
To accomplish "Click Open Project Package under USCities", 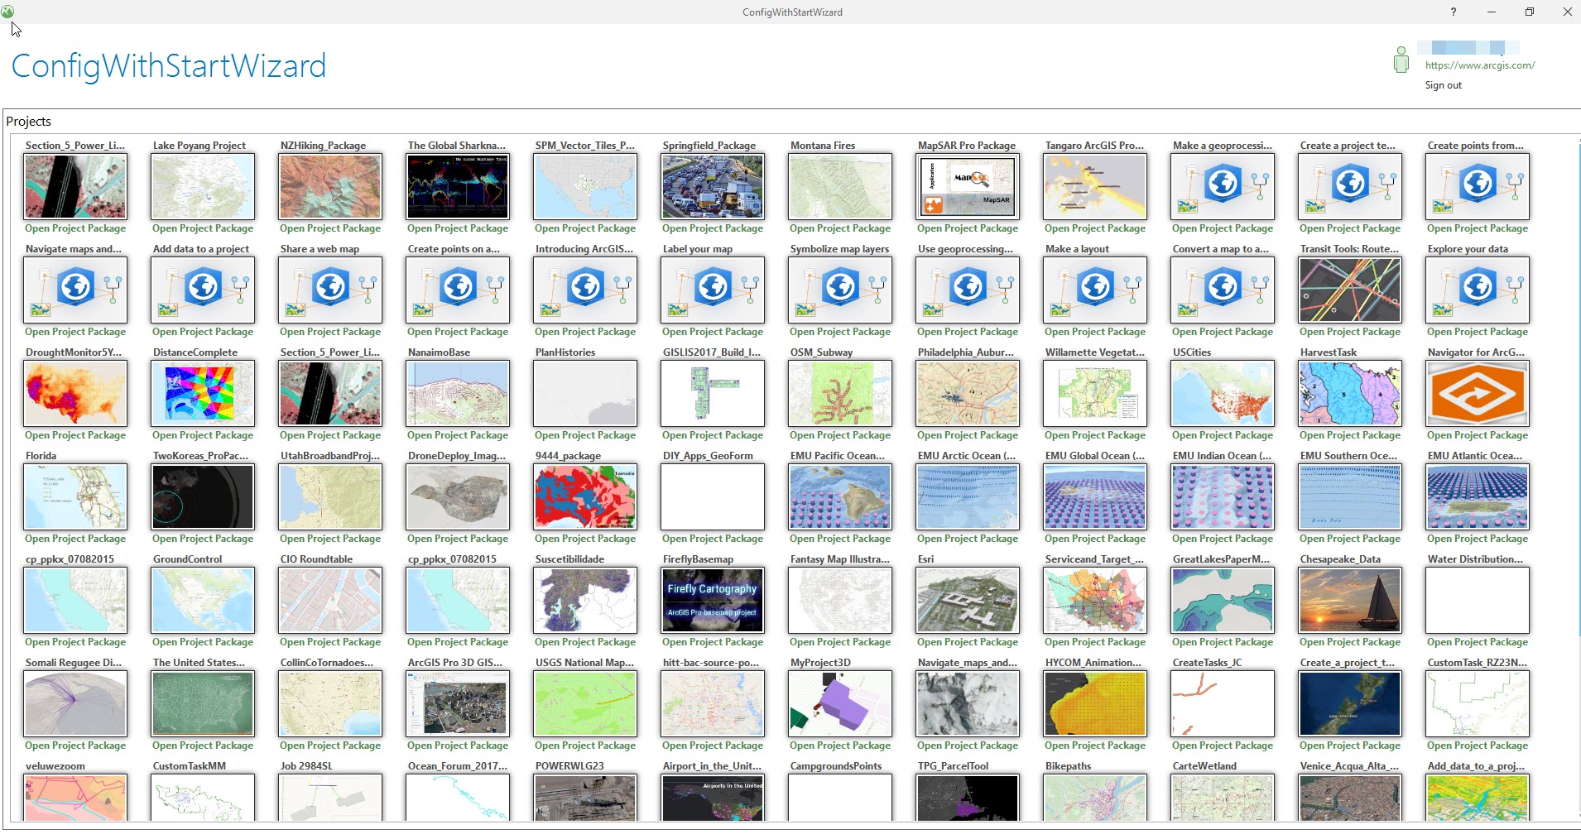I will click(x=1223, y=435).
